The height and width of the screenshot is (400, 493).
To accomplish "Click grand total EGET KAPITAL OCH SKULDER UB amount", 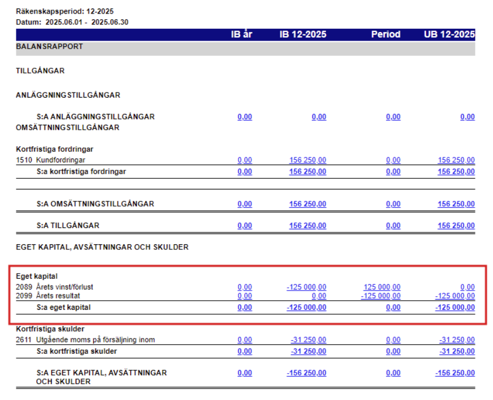I will (x=455, y=373).
